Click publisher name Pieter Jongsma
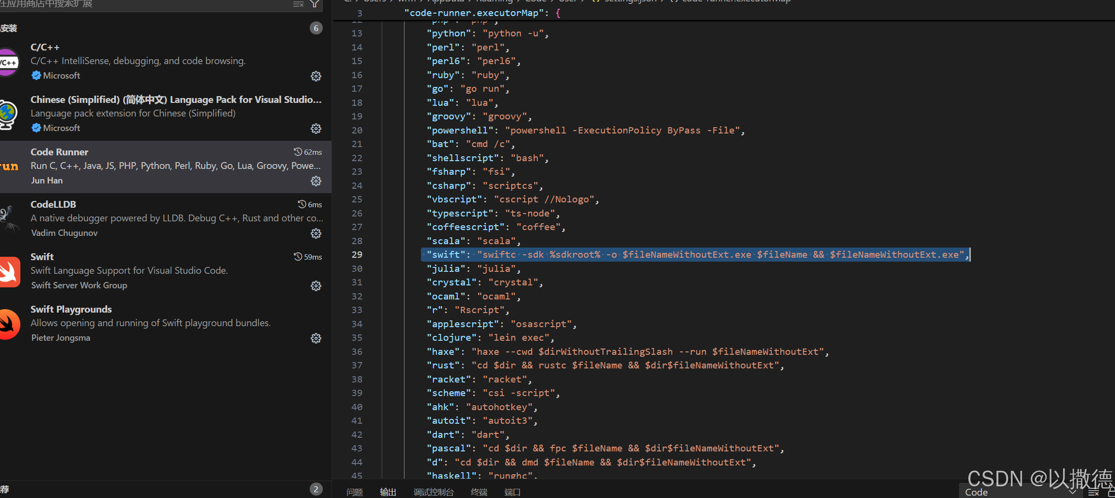Image resolution: width=1115 pixels, height=498 pixels. pyautogui.click(x=61, y=338)
